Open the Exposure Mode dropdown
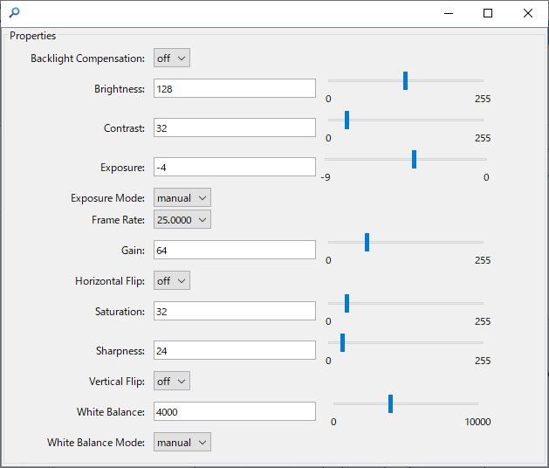This screenshot has width=549, height=468. 182,197
